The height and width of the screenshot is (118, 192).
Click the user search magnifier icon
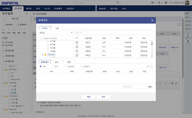coord(118,3)
